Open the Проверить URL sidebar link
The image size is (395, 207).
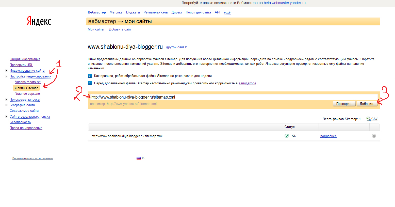[x=21, y=65]
